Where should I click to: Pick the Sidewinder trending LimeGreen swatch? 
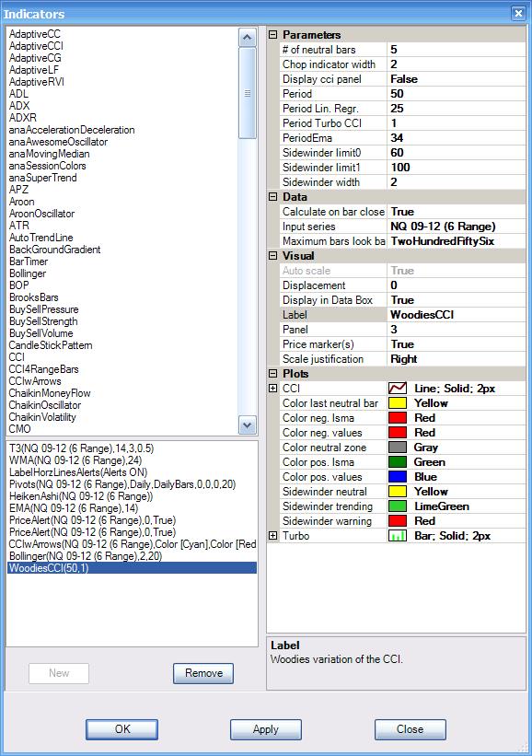[x=398, y=506]
